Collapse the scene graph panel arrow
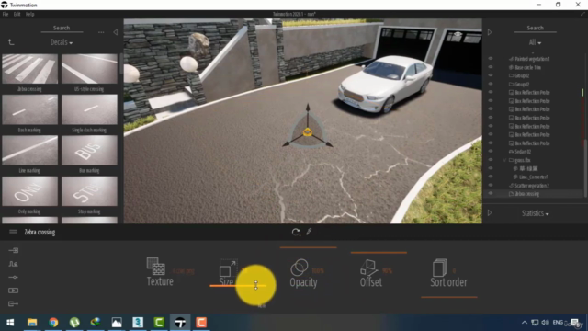 [490, 32]
